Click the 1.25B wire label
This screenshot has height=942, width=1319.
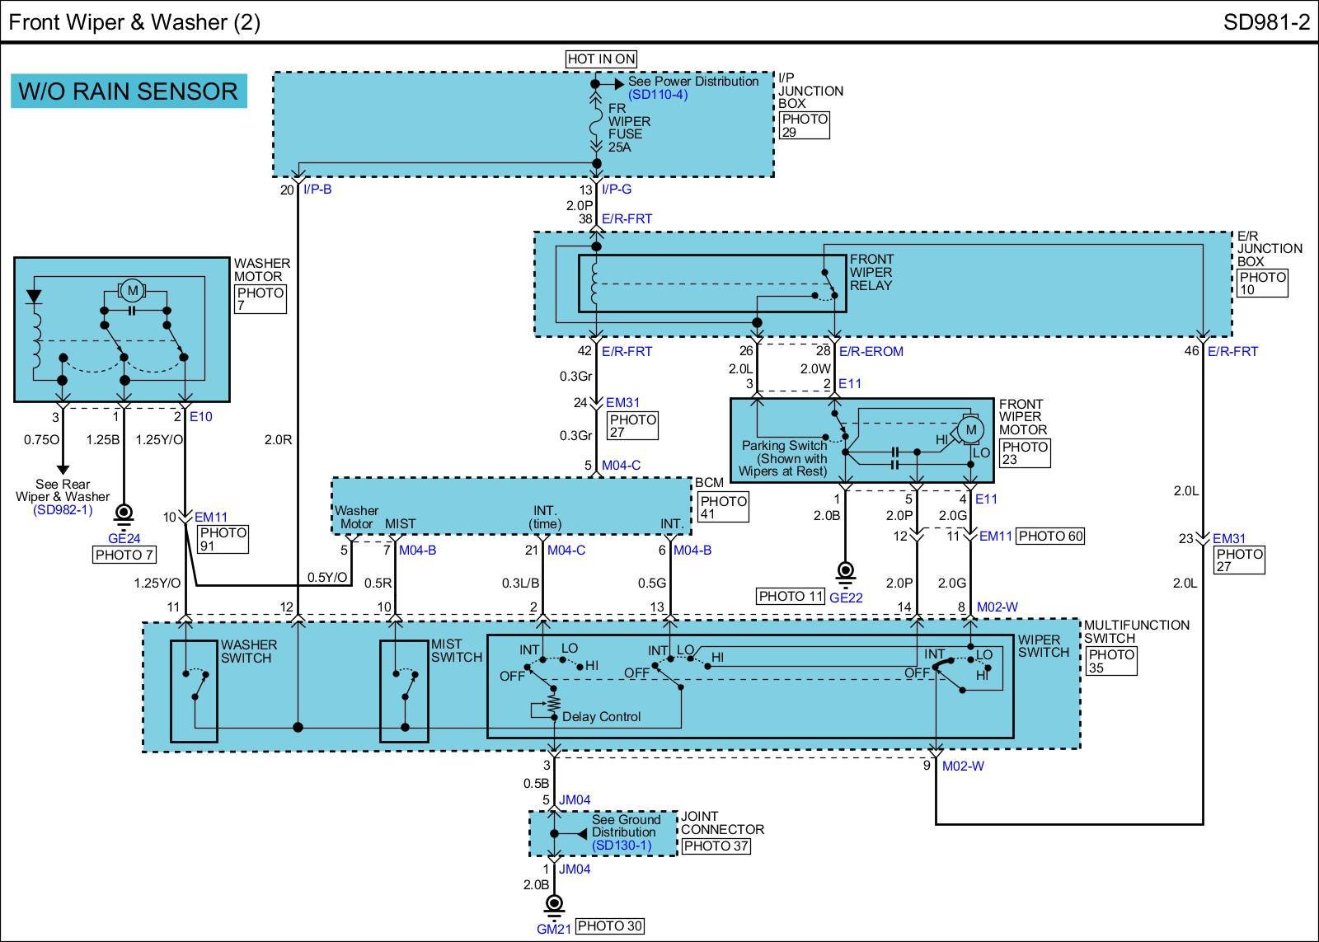click(103, 440)
